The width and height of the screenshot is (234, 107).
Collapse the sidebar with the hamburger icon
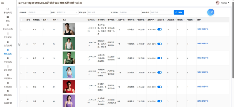[2, 3]
